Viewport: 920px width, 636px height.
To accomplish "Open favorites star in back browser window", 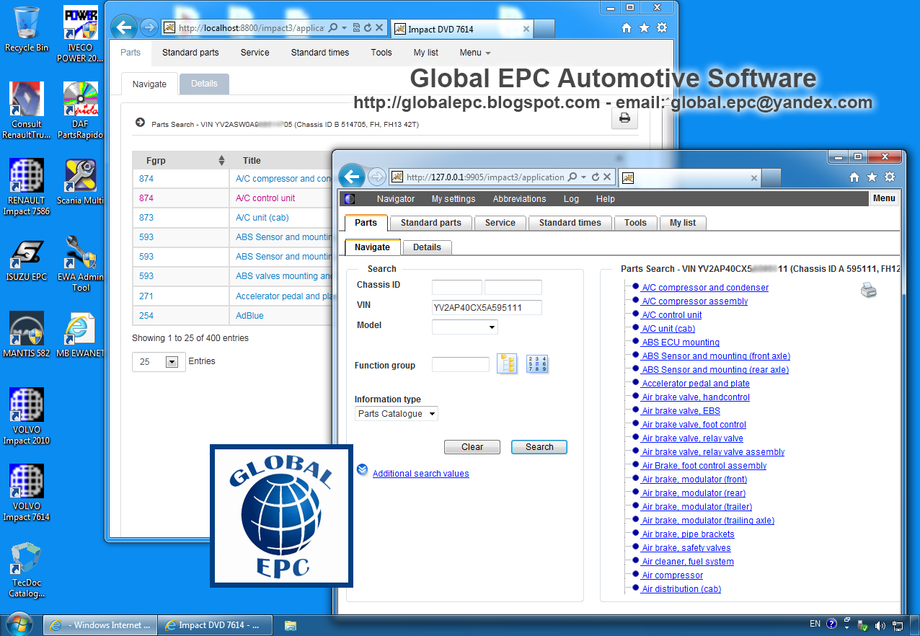I will [x=644, y=28].
